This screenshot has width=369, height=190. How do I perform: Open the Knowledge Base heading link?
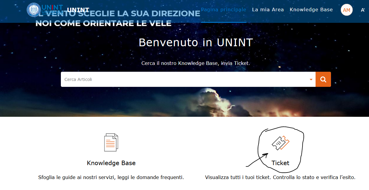[111, 163]
